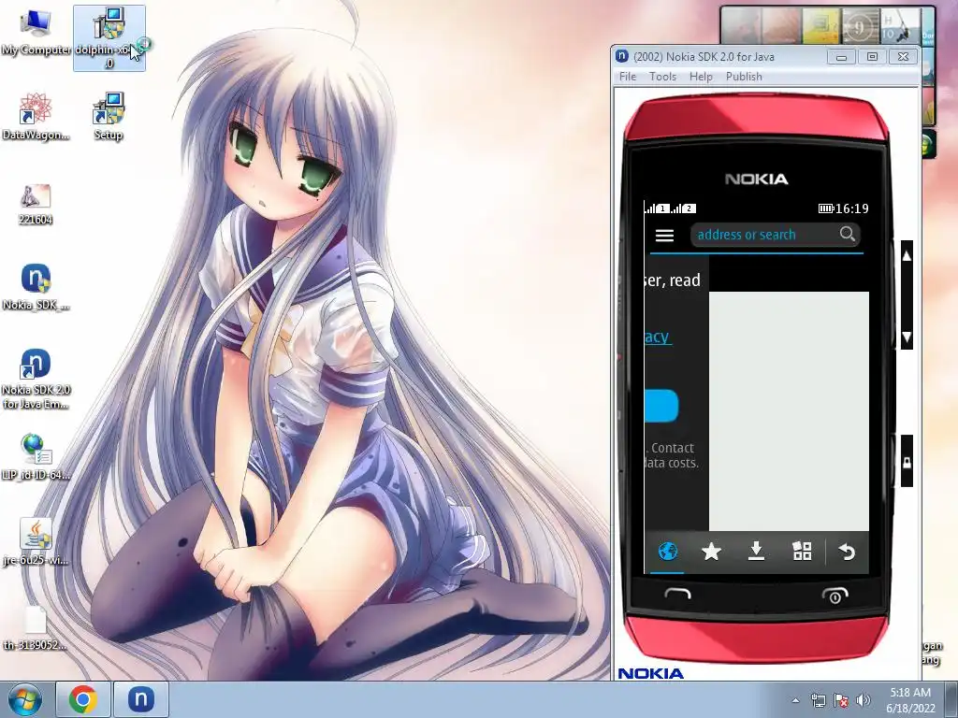This screenshot has height=718, width=958.
Task: Open the Tools menu in Nokia SDK
Action: coord(662,77)
